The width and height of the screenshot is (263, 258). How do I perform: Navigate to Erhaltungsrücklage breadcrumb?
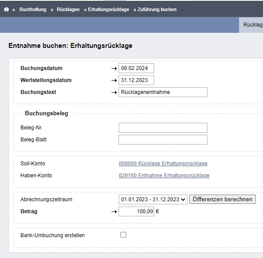coord(108,10)
